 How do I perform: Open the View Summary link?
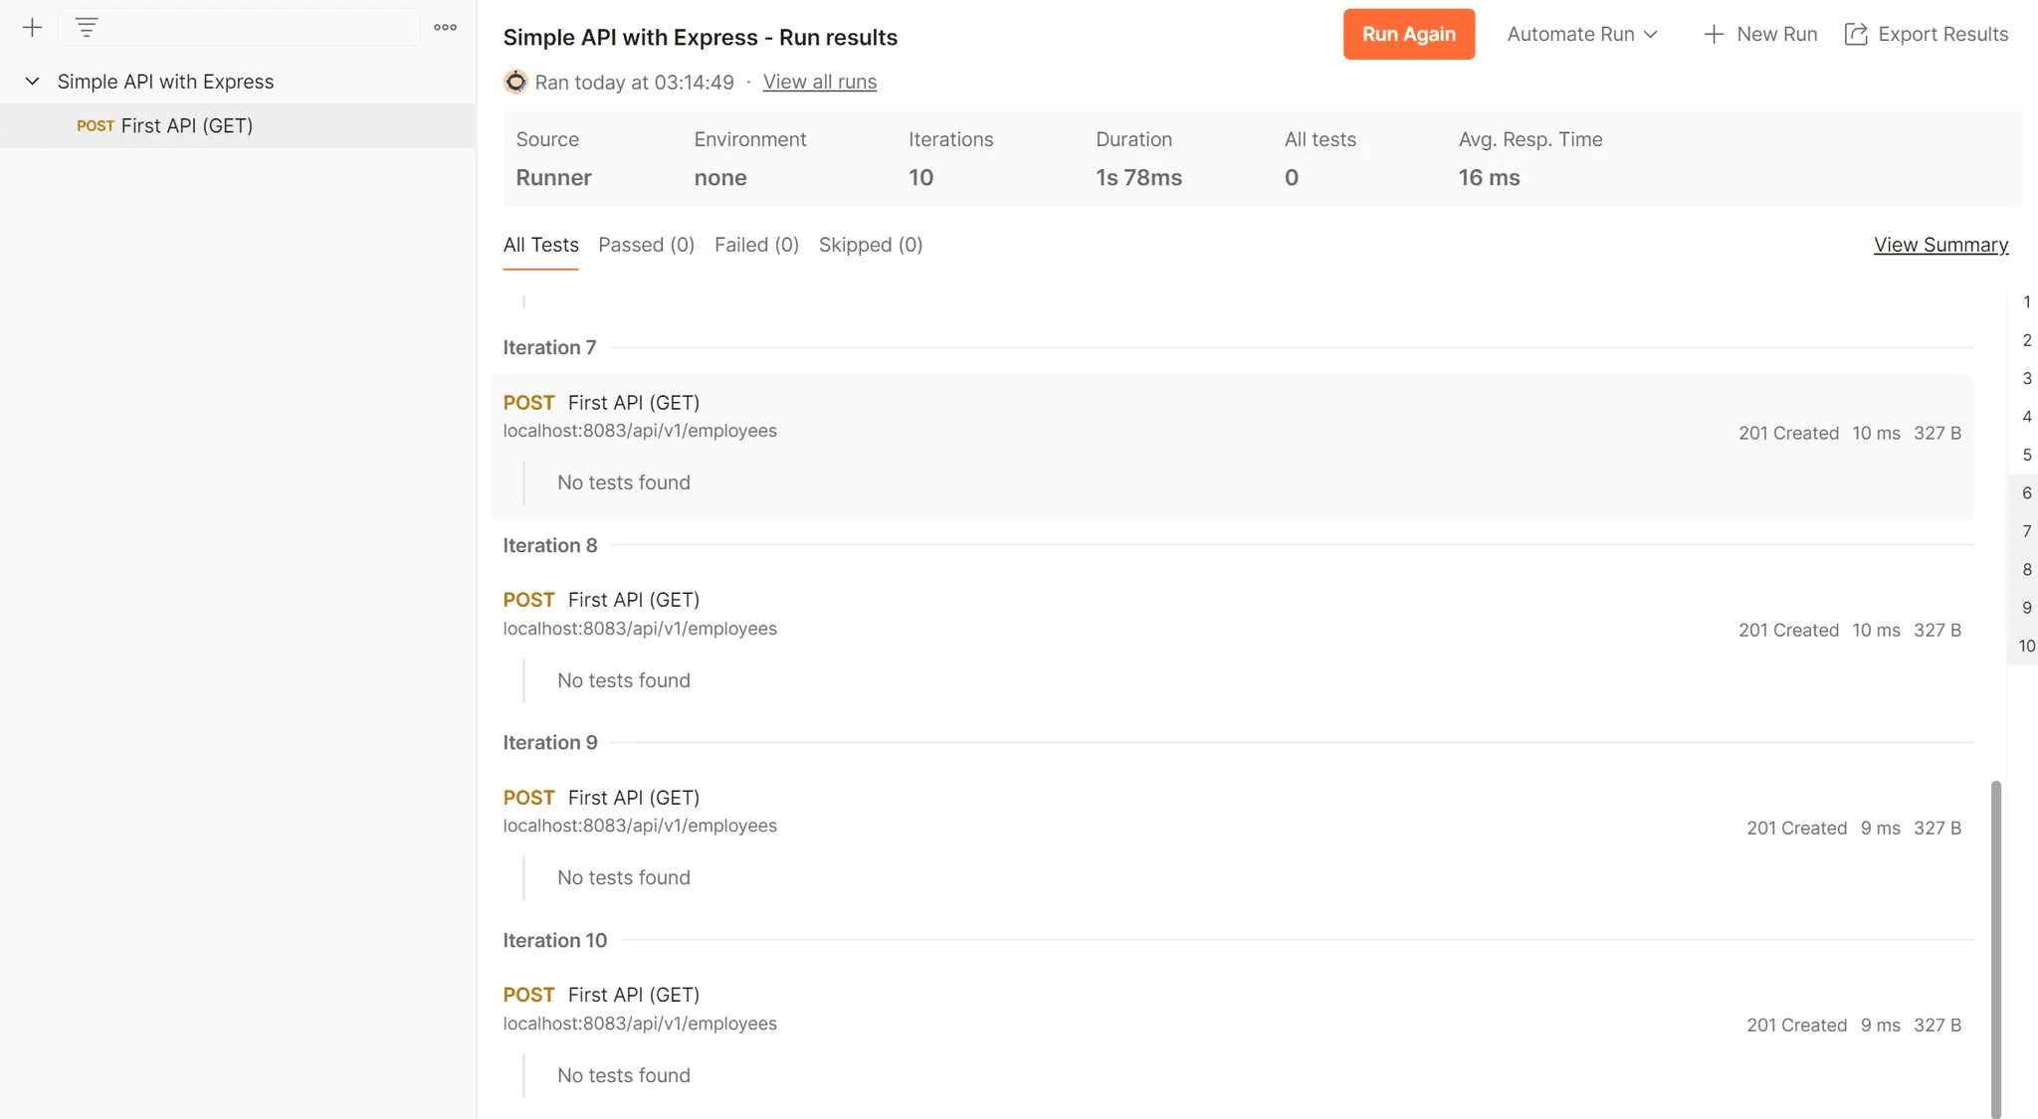click(1940, 245)
